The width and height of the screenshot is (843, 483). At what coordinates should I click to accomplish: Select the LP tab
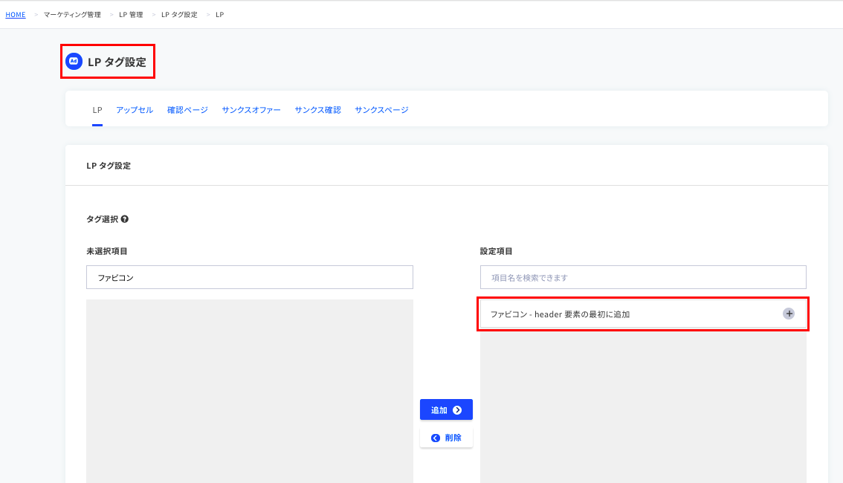97,109
